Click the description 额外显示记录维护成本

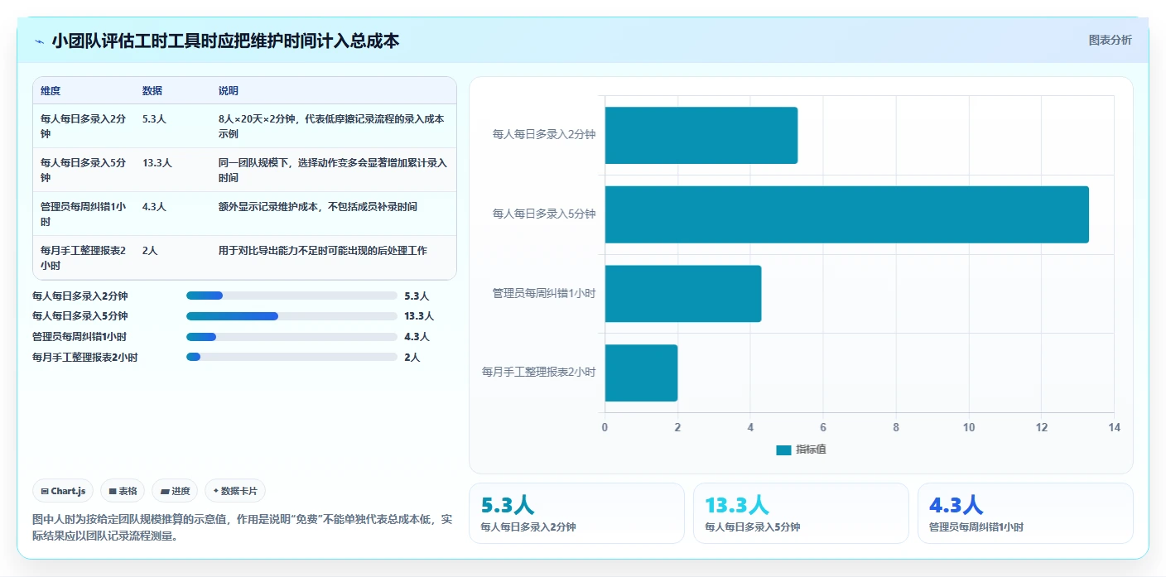[x=318, y=207]
